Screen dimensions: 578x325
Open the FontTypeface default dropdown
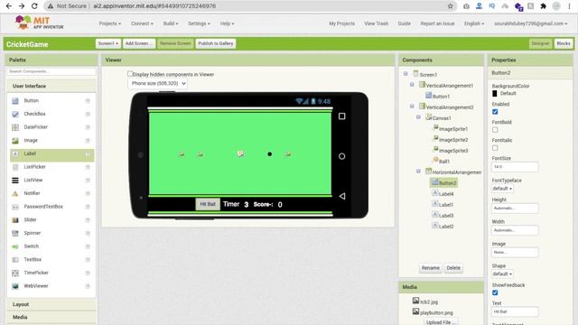(x=502, y=189)
